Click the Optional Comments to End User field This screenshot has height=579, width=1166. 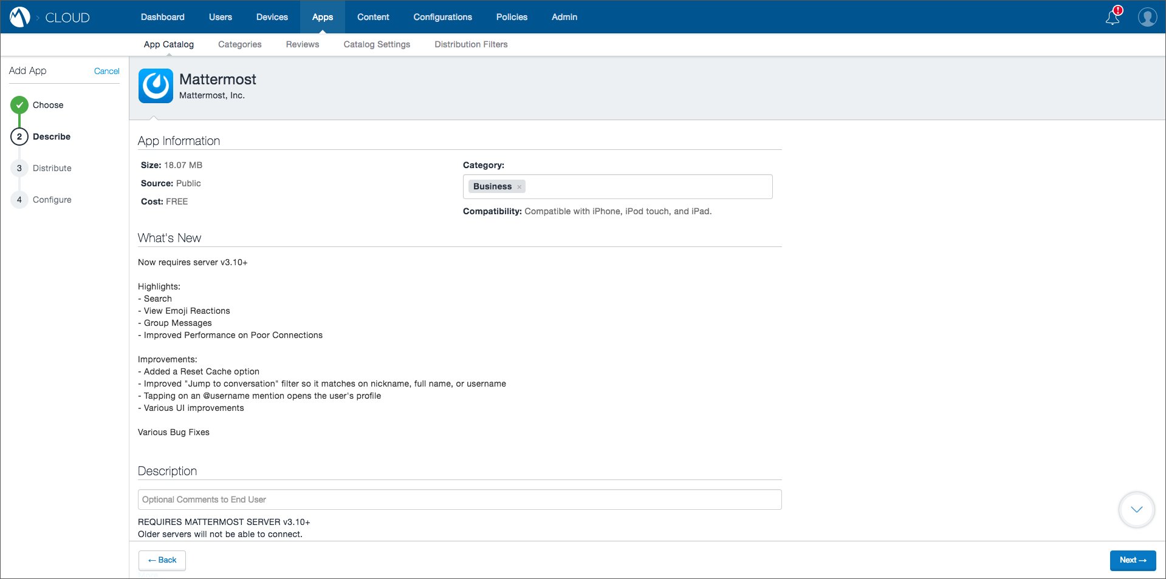[x=460, y=499]
